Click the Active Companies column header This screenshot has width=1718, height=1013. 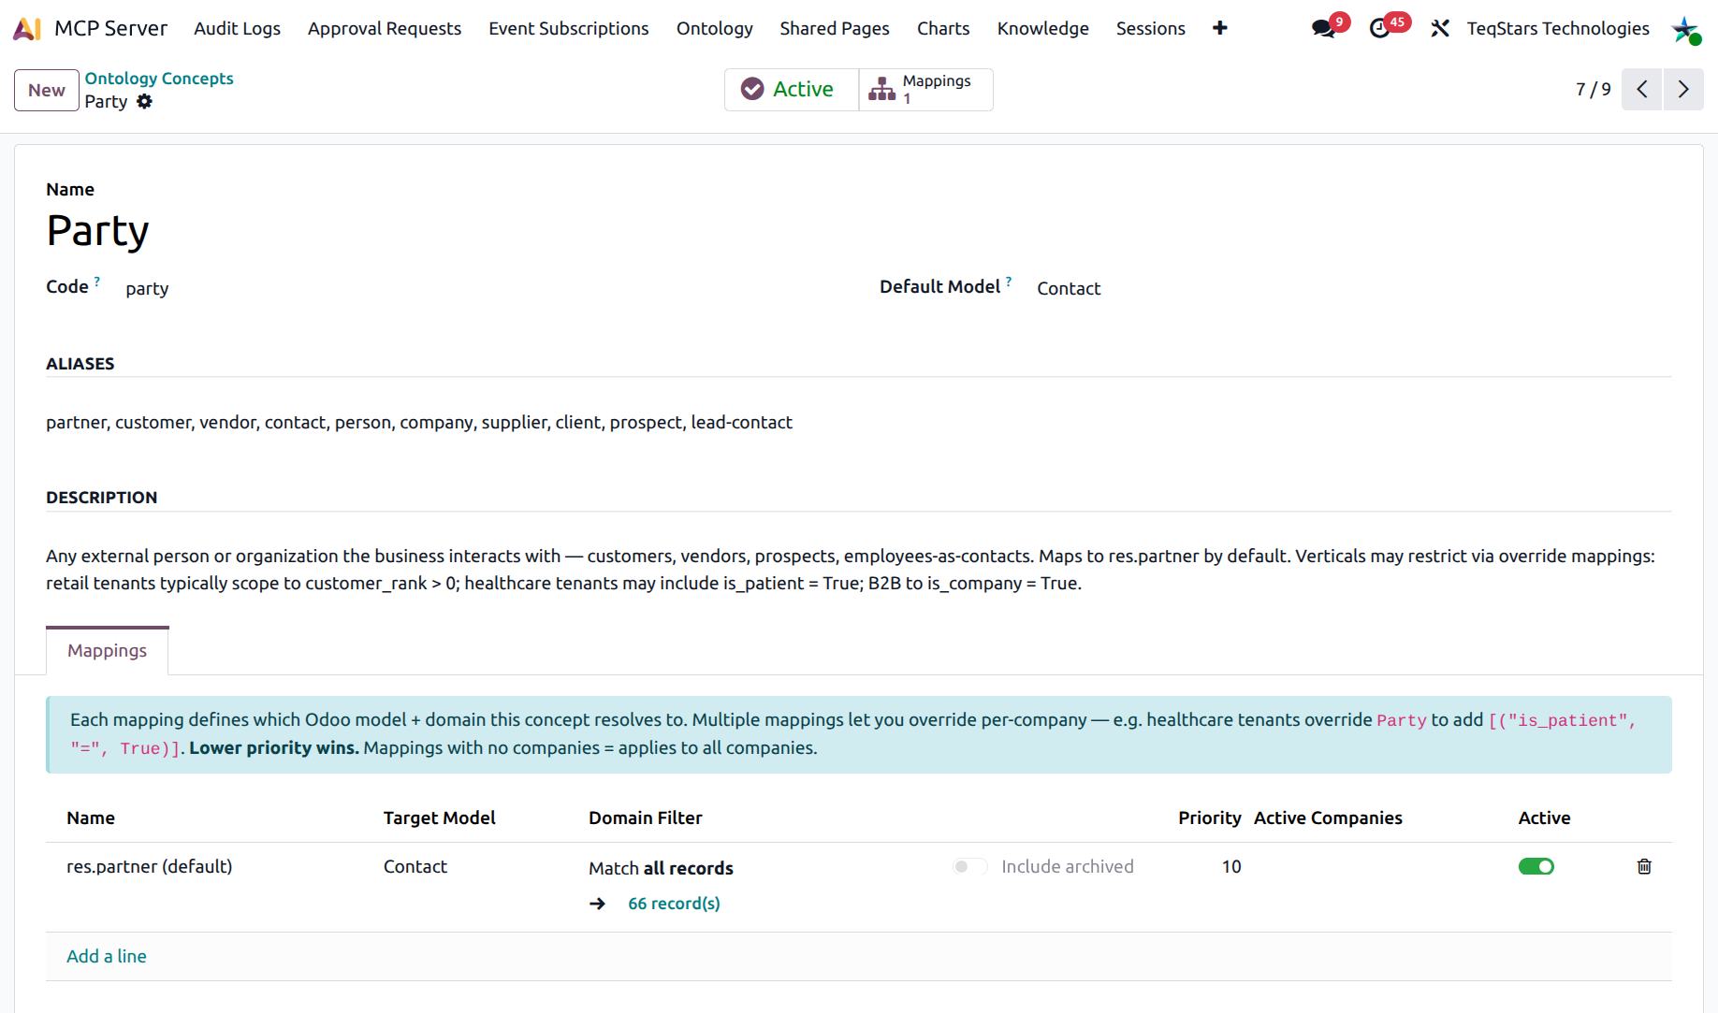click(1328, 818)
